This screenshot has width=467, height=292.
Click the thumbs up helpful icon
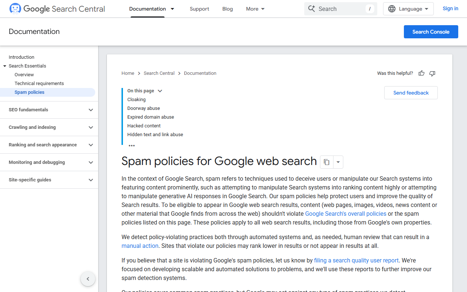421,73
